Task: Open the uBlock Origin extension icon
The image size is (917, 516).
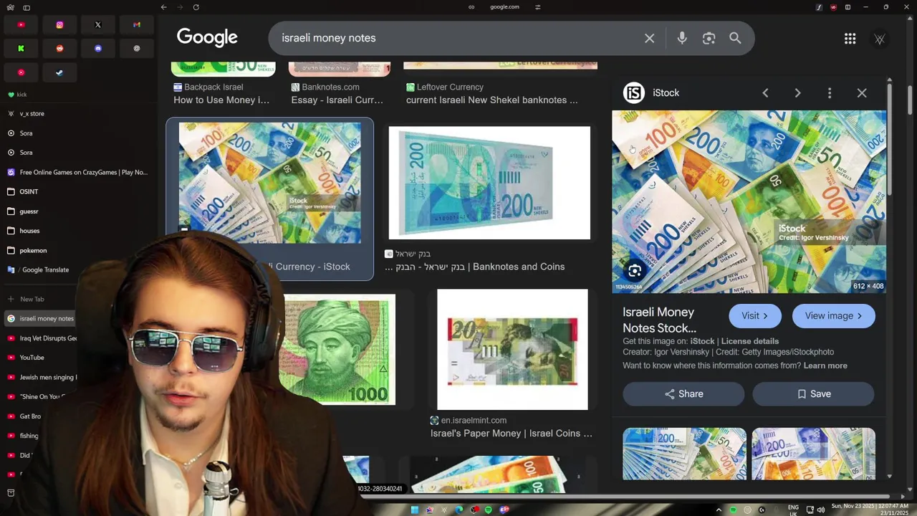Action: point(833,7)
